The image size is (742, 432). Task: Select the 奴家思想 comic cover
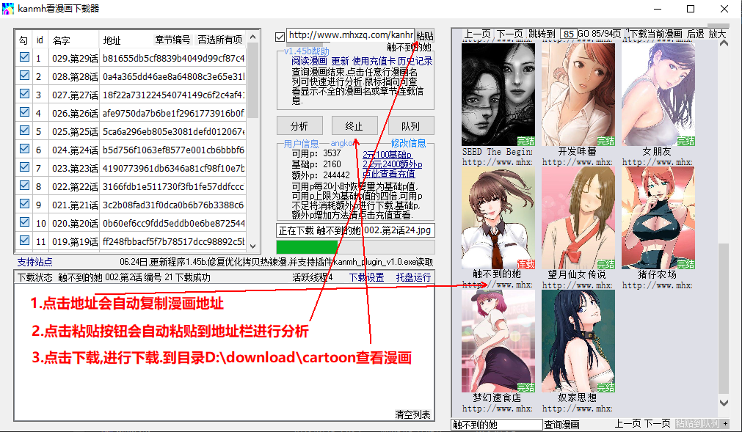pos(578,341)
